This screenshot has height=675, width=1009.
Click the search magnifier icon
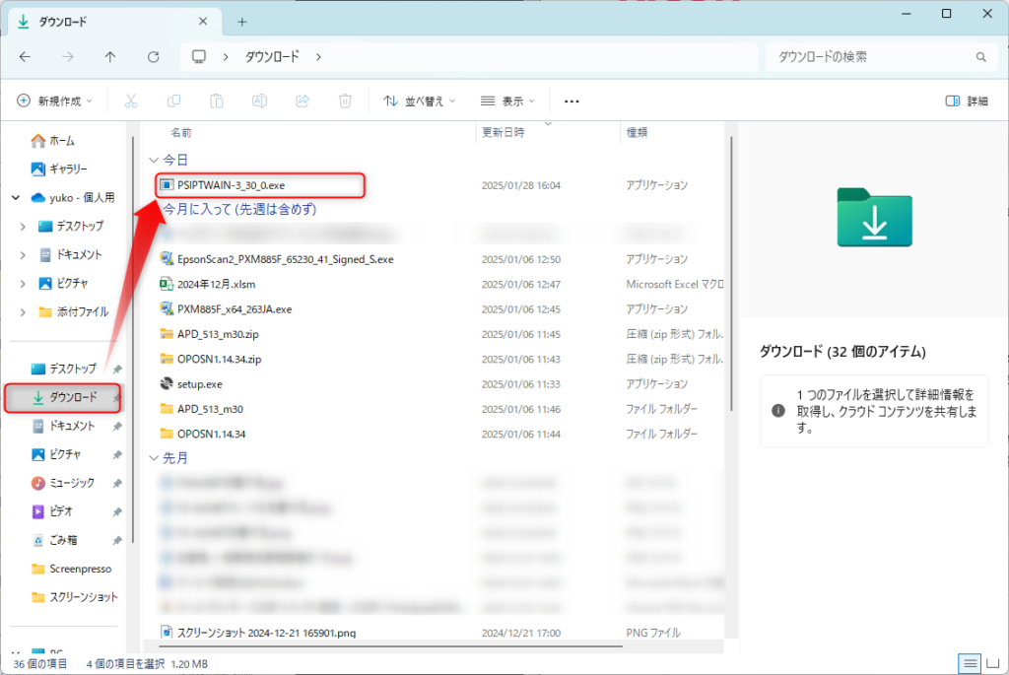[980, 57]
